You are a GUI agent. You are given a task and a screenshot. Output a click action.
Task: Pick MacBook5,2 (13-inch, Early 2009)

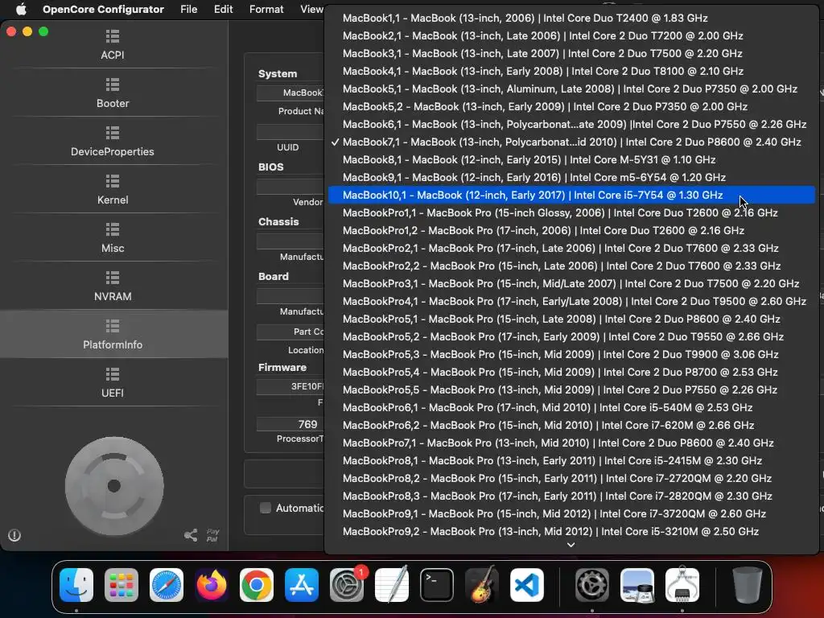tap(571, 106)
